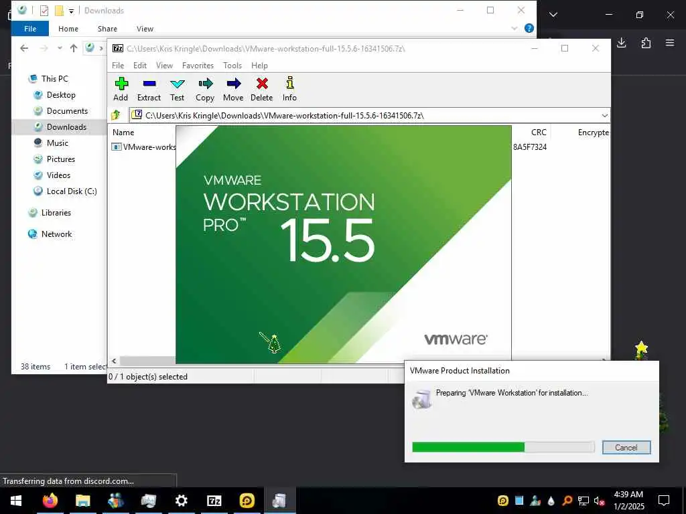The image size is (686, 514).
Task: Open Explorer help question mark icon
Action: pos(529,28)
